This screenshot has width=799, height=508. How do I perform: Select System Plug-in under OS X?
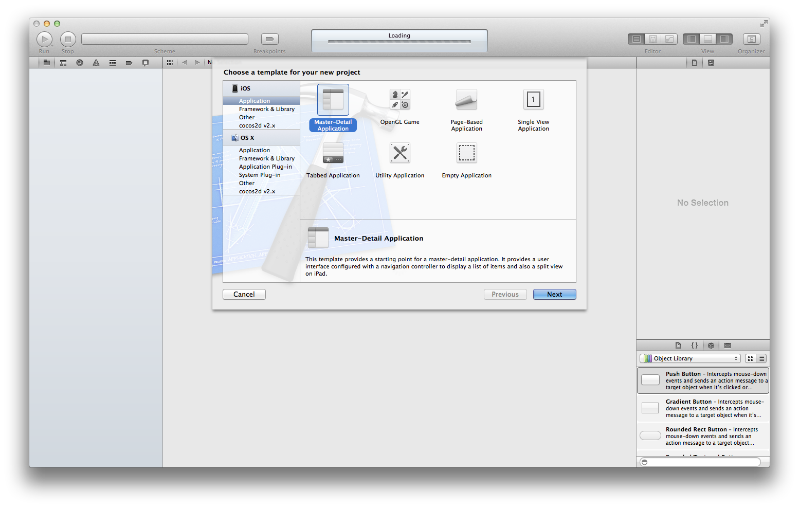click(261, 175)
